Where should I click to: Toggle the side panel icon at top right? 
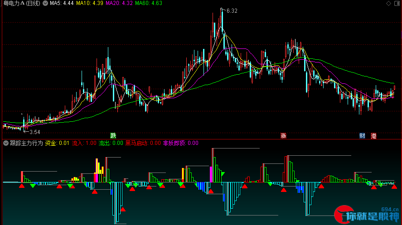[397, 3]
